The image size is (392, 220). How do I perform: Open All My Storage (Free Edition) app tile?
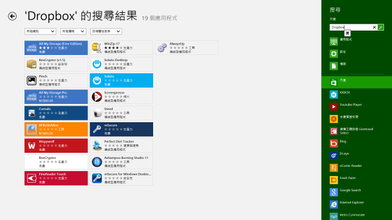point(56,48)
